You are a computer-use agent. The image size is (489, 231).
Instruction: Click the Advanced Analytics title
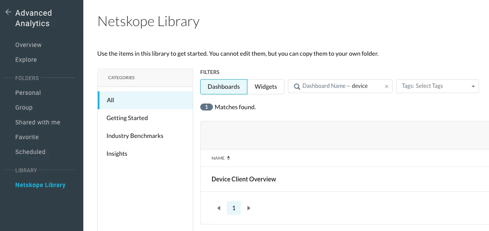pyautogui.click(x=33, y=18)
